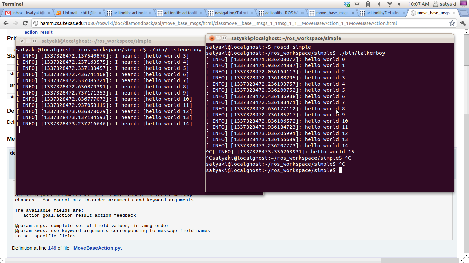Open the mail envelope indicator in top panel
This screenshot has height=263, width=469.
click(357, 4)
